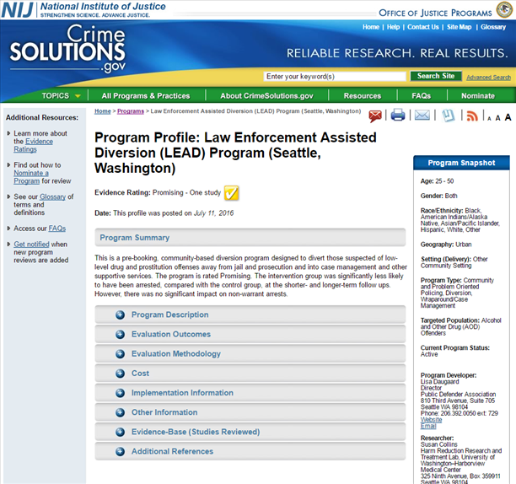Go to the Resources menu
This screenshot has height=484, width=516.
coord(363,96)
